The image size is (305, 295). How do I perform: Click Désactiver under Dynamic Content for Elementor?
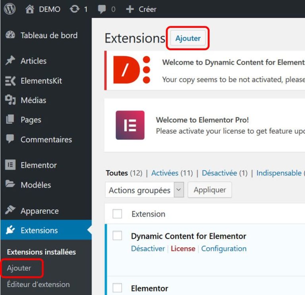(x=148, y=249)
